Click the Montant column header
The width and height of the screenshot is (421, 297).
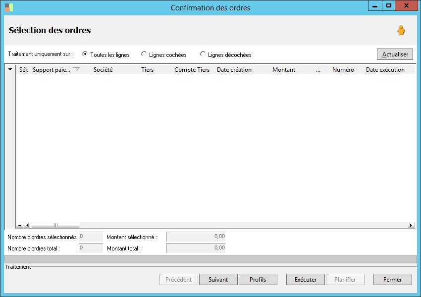coord(283,69)
